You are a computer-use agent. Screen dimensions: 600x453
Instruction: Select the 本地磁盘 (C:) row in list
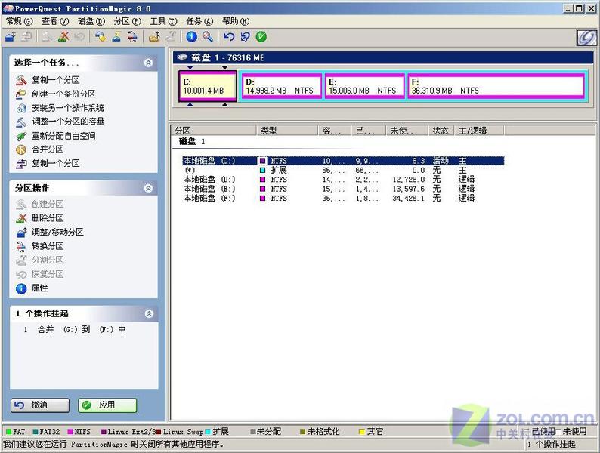click(343, 161)
